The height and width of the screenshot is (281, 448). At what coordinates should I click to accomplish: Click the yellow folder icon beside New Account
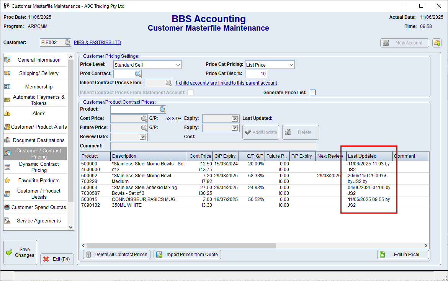point(437,43)
